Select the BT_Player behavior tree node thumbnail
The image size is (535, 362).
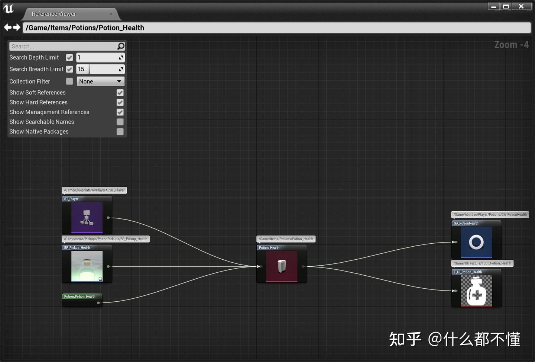[x=87, y=218]
